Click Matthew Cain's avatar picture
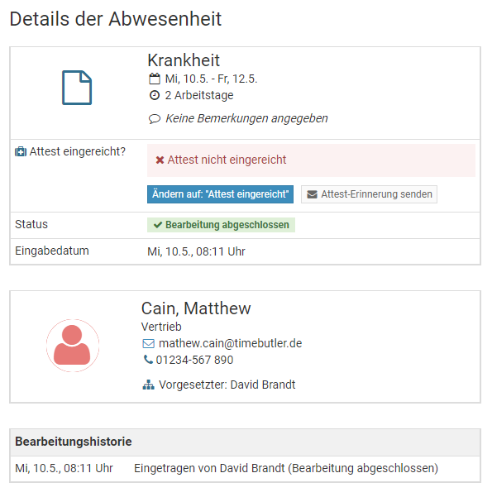This screenshot has width=492, height=497. pos(73,346)
